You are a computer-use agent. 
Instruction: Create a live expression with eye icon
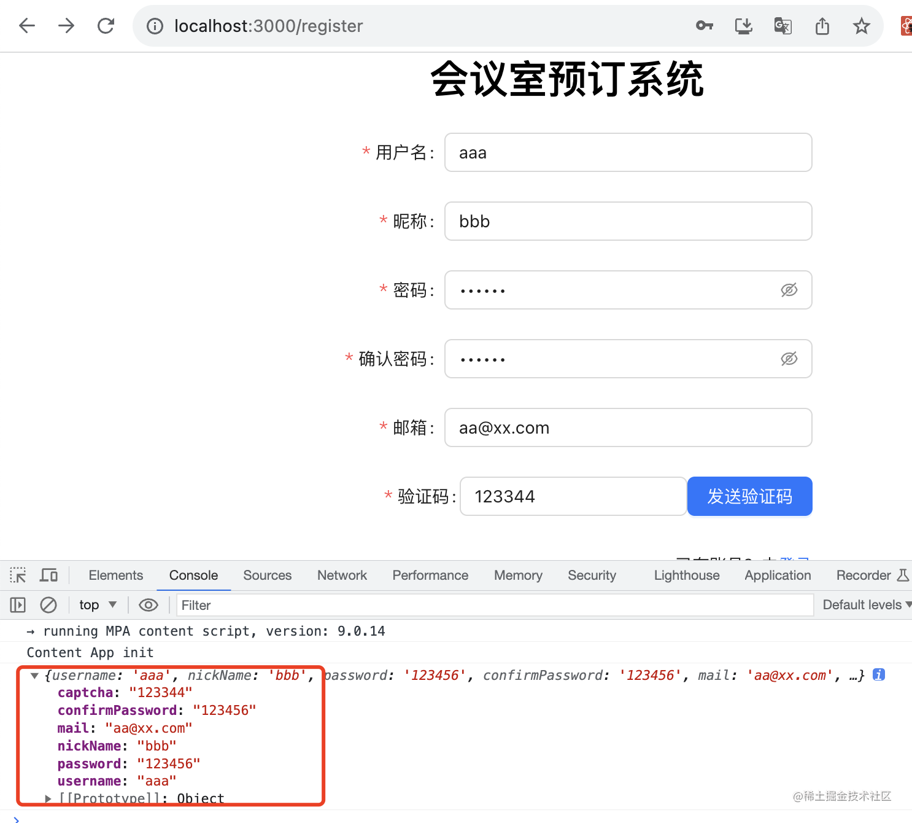[x=149, y=605]
